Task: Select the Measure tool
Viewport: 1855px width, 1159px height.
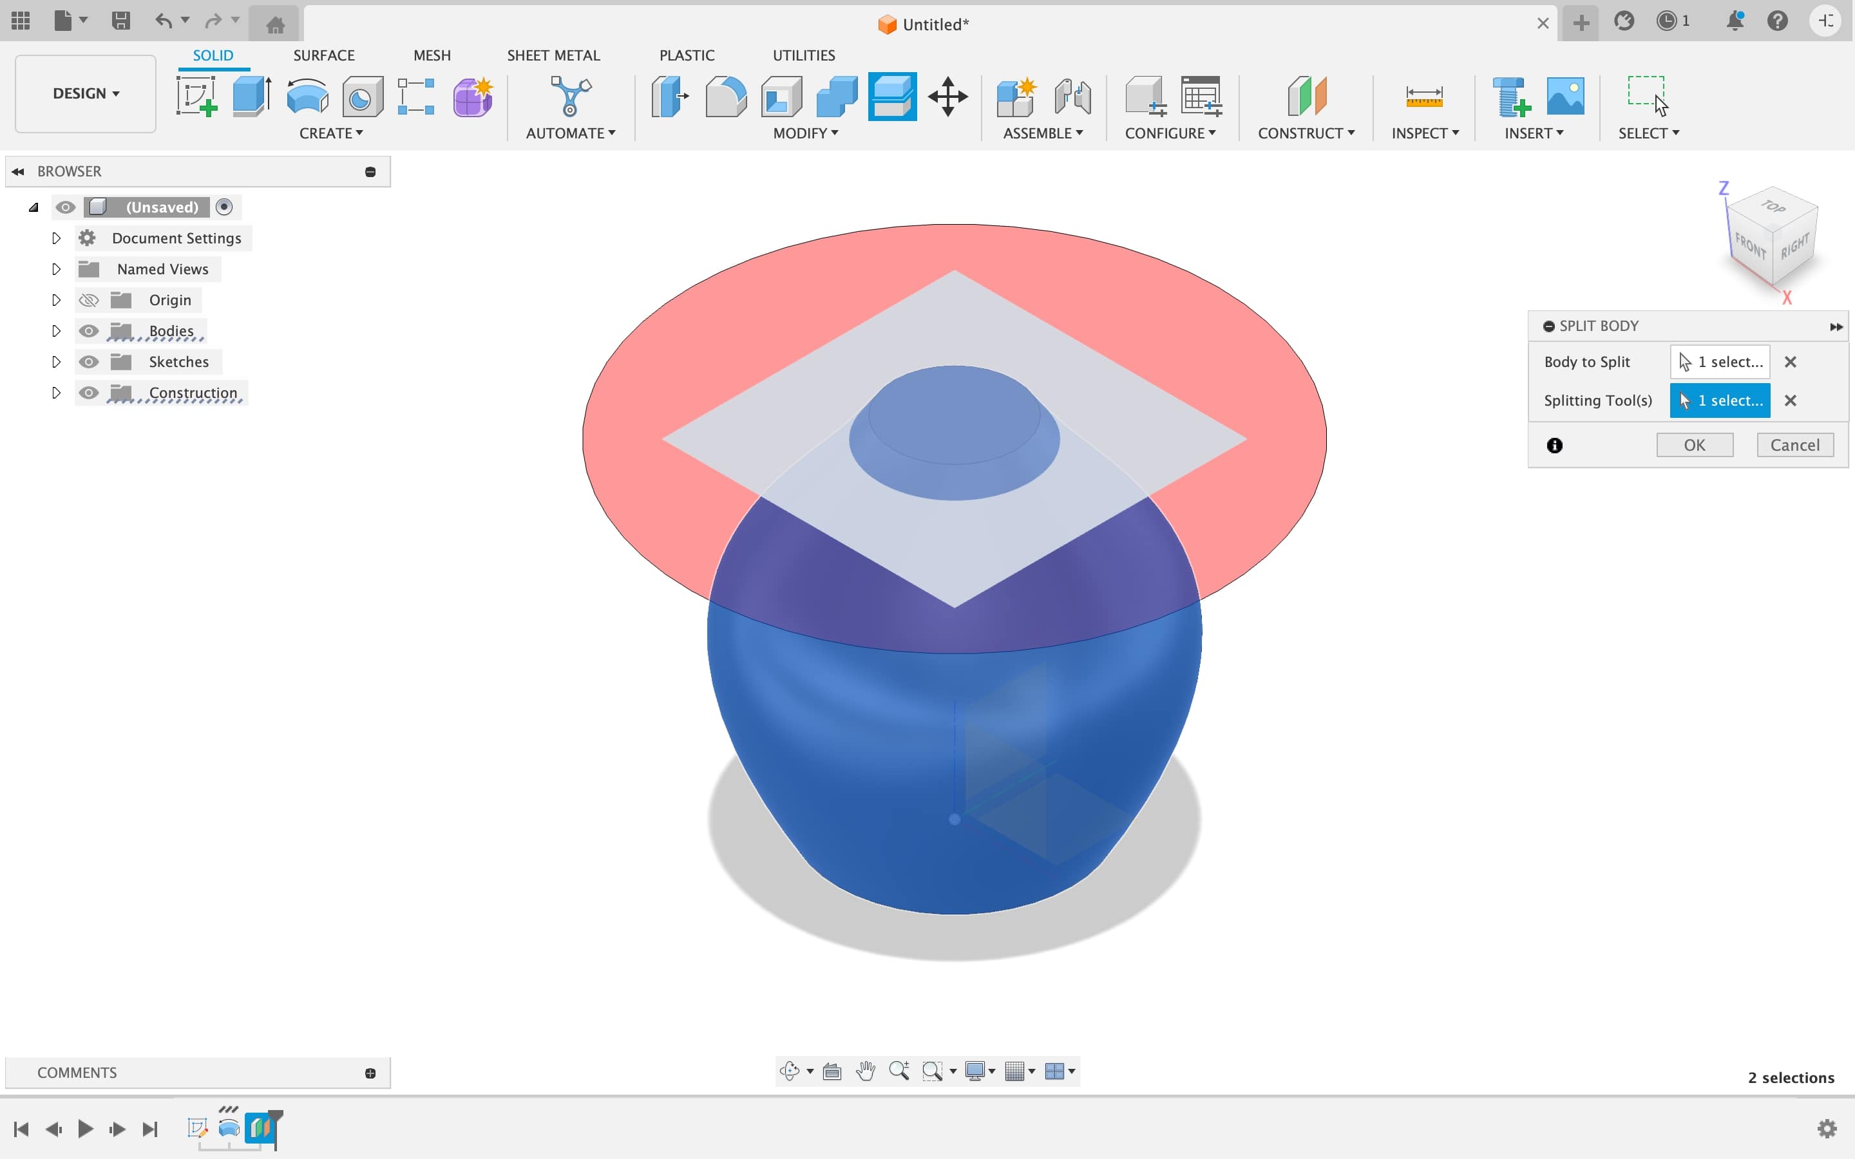Action: pyautogui.click(x=1424, y=97)
